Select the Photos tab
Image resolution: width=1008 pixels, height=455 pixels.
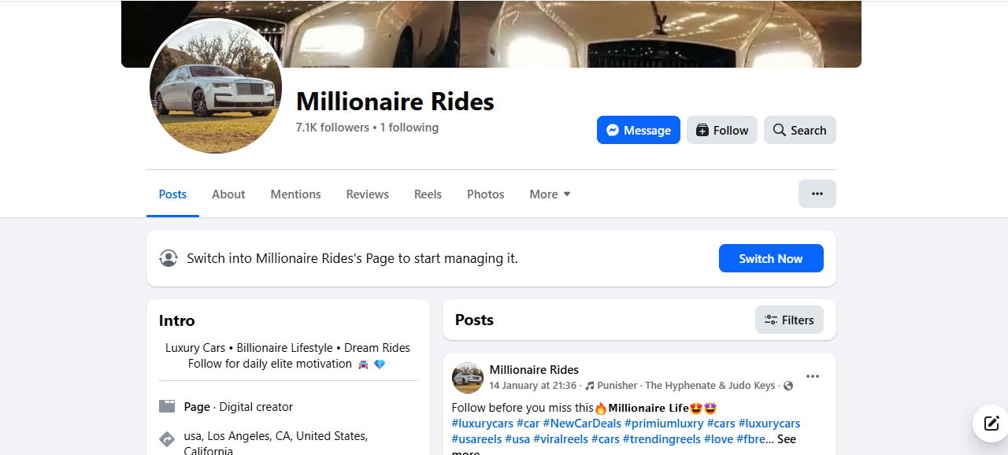(x=485, y=194)
